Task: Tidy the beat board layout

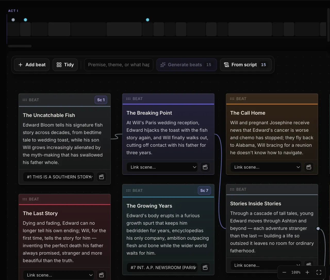Action: coord(65,65)
